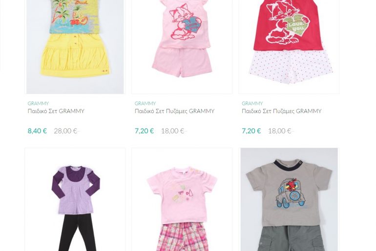The height and width of the screenshot is (251, 376).
Task: Click the middle product's 7,20 € price
Action: point(144,131)
